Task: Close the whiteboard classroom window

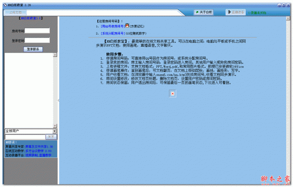Action: (x=288, y=5)
